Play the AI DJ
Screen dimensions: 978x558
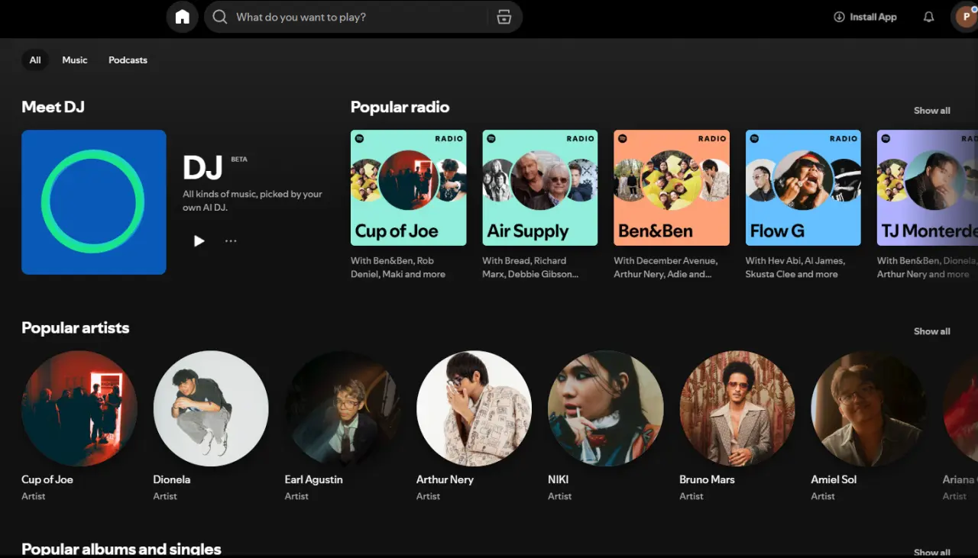pyautogui.click(x=199, y=241)
